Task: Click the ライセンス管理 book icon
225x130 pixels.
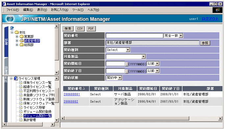Action: (16, 78)
